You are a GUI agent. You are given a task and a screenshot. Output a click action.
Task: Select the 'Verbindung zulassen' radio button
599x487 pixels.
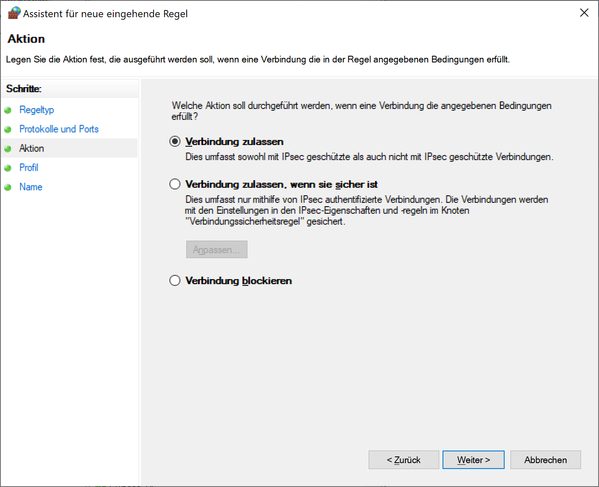coord(175,142)
